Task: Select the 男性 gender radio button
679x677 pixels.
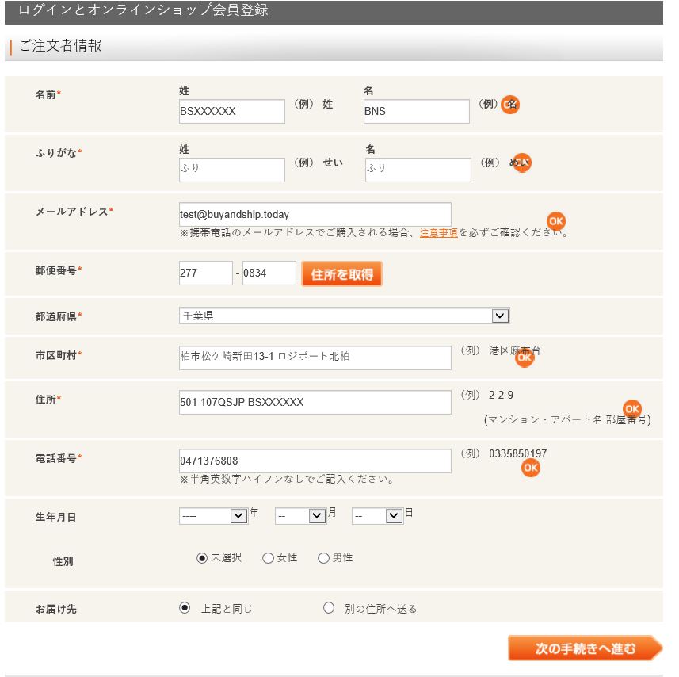Action: pyautogui.click(x=323, y=557)
